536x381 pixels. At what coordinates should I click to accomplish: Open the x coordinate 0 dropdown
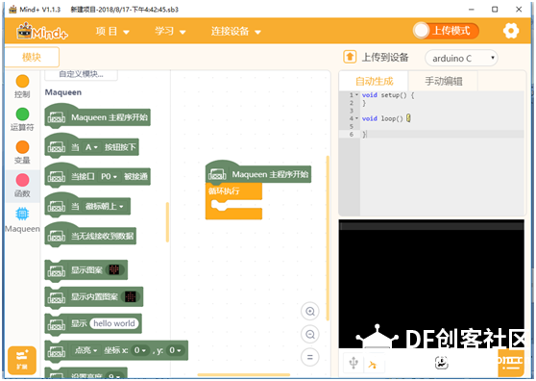tap(140, 350)
